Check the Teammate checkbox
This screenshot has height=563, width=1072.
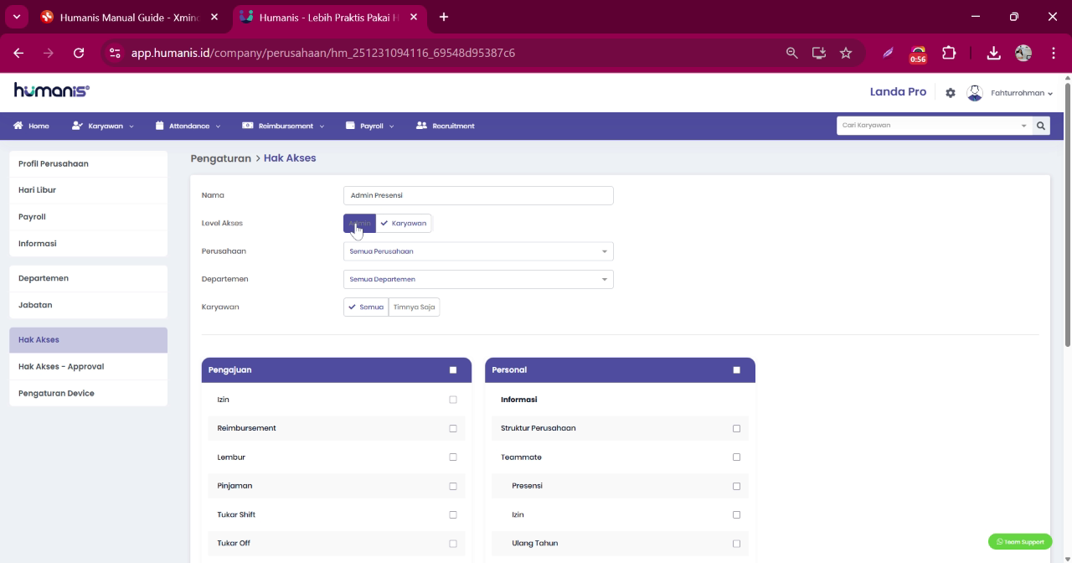tap(737, 457)
